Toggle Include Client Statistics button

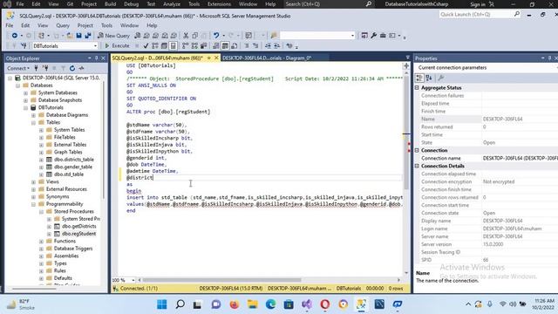(203, 46)
